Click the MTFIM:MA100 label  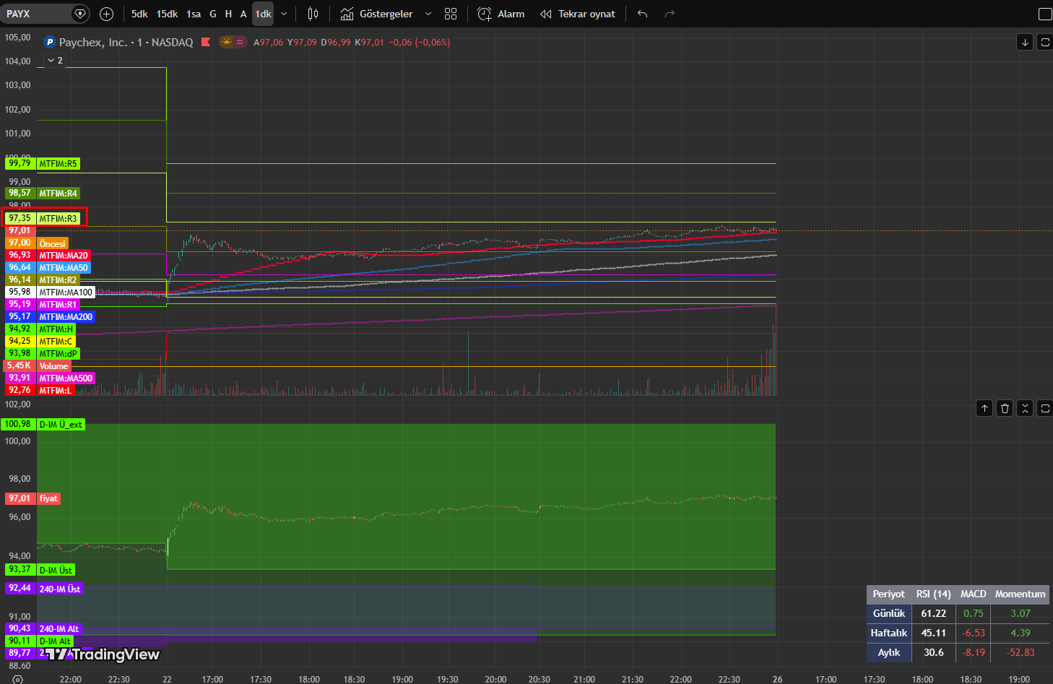[x=66, y=293]
